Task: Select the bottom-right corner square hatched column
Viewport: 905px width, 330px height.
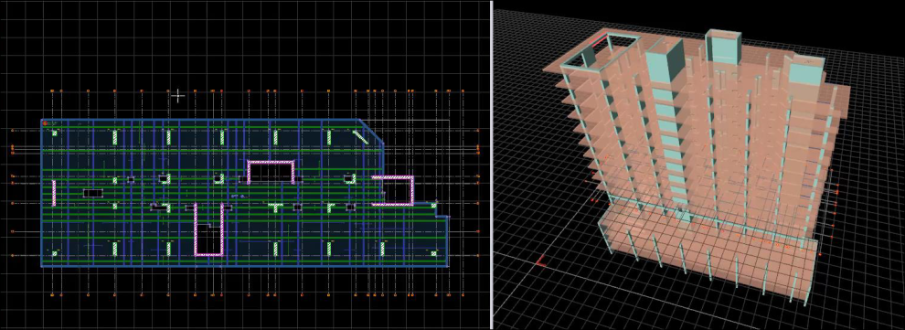Action: click(434, 252)
